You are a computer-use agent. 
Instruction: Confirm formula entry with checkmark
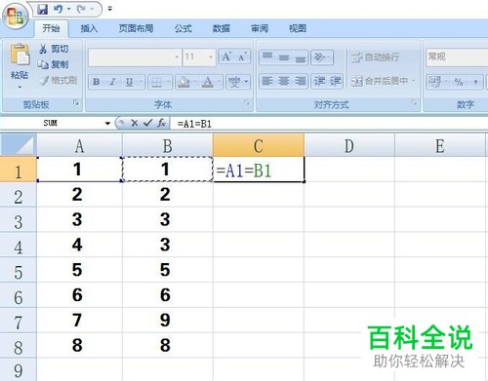147,123
